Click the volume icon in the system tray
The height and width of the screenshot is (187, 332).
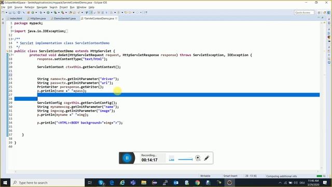[x=296, y=182]
